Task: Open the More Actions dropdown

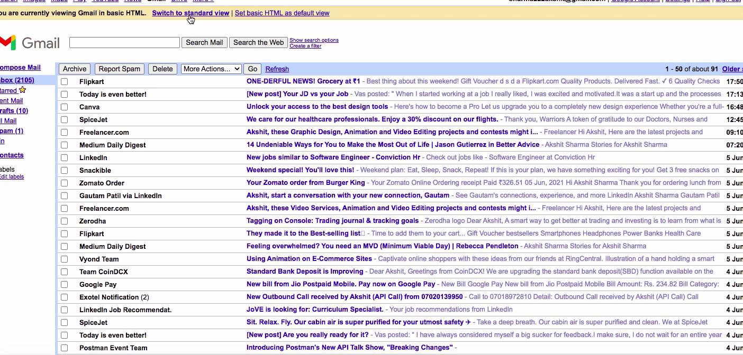Action: [211, 69]
